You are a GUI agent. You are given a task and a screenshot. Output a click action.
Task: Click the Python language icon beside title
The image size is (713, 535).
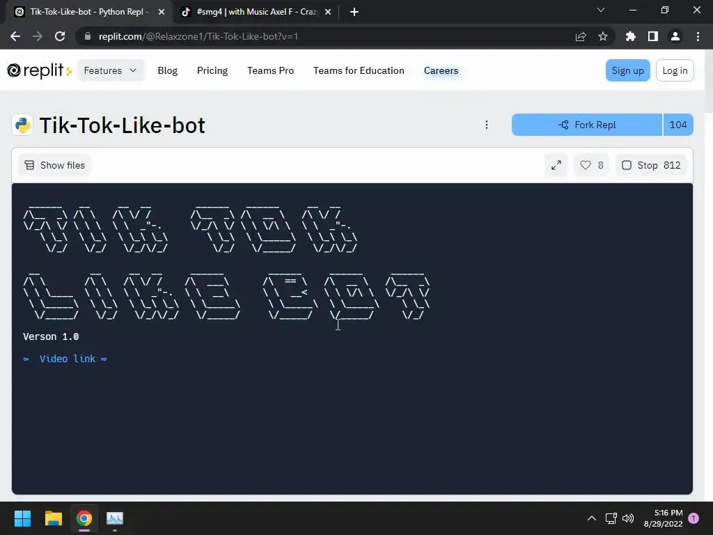click(22, 125)
